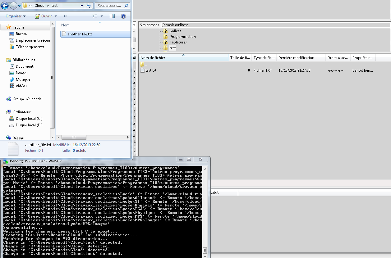Sort remote files by Droits d'accès column
The height and width of the screenshot is (258, 391).
(x=338, y=58)
